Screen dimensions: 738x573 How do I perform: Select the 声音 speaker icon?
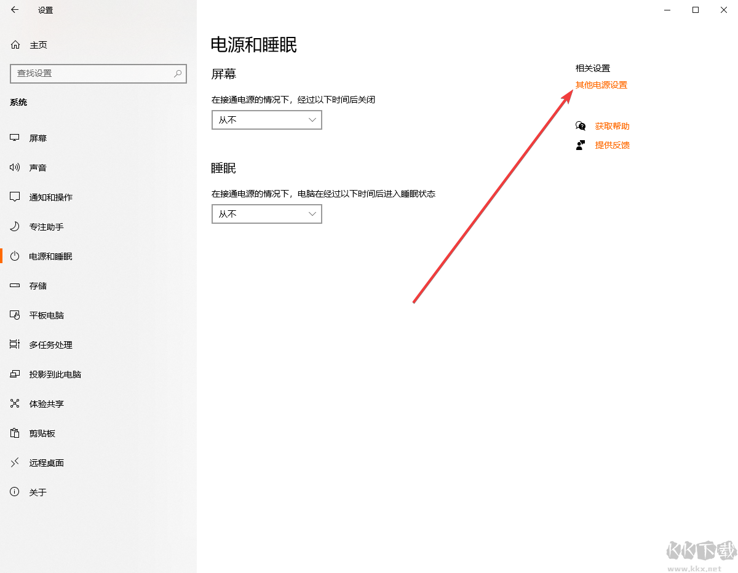pyautogui.click(x=14, y=167)
